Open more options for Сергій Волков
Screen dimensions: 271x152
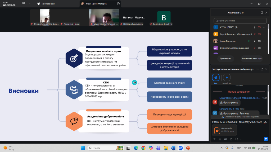point(264,34)
